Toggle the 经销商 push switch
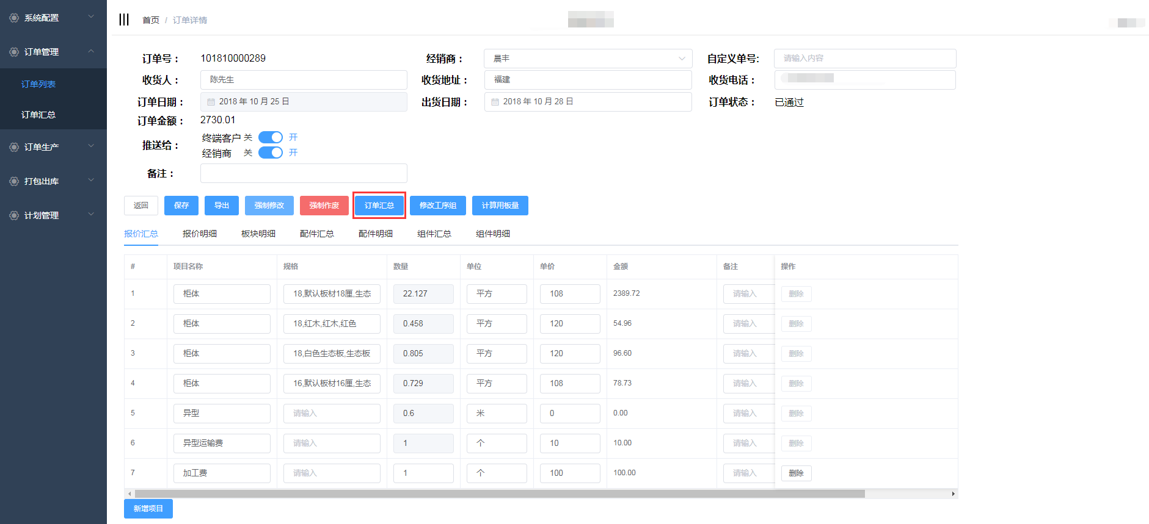This screenshot has width=1149, height=524. click(270, 153)
